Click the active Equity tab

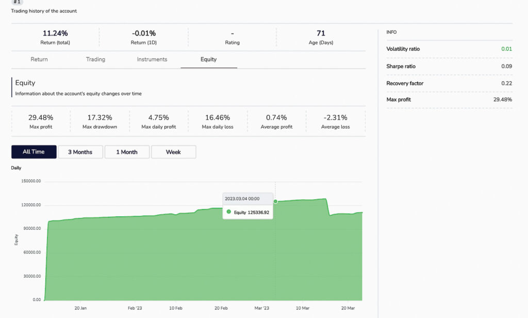(208, 59)
